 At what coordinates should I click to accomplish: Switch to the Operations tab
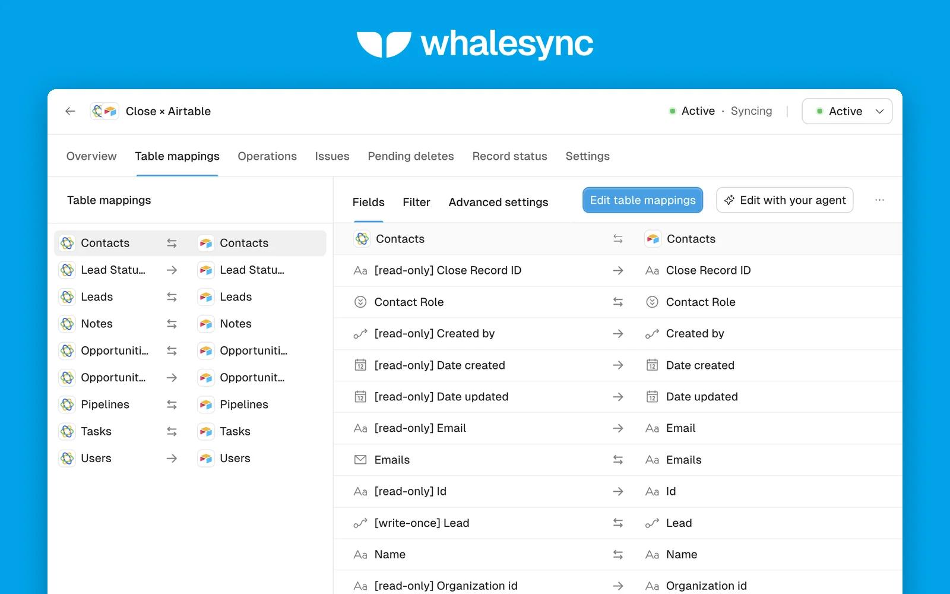(x=267, y=156)
